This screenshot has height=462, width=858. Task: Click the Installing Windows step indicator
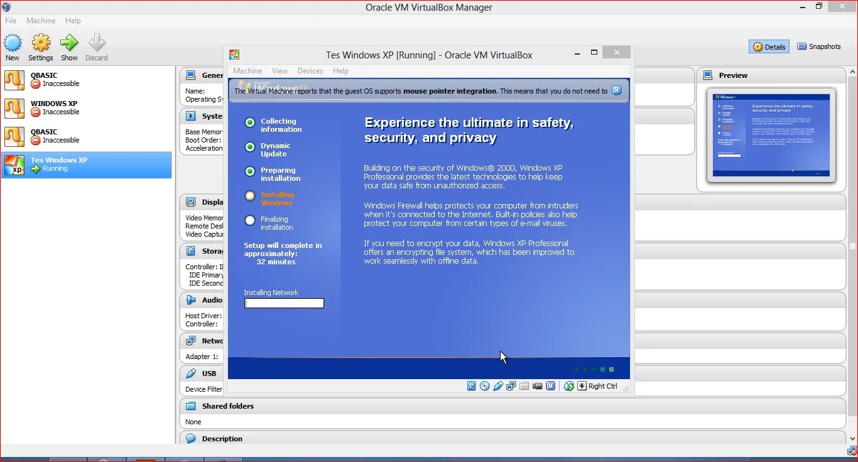(250, 196)
